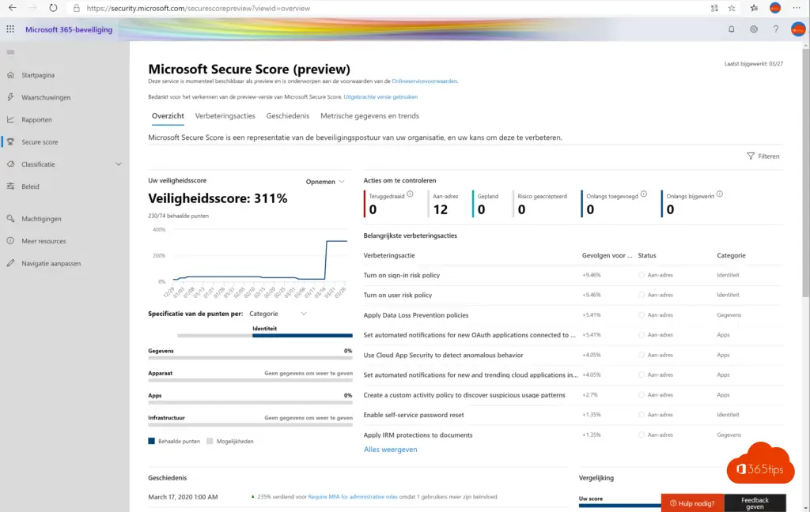Select status circle for self-service password reset

point(641,415)
